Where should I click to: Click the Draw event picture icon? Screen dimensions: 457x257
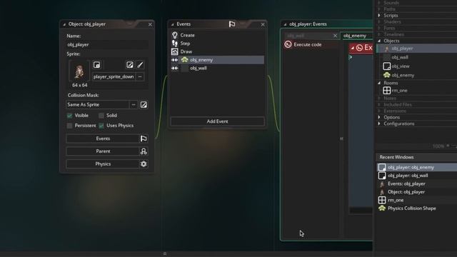coord(174,51)
